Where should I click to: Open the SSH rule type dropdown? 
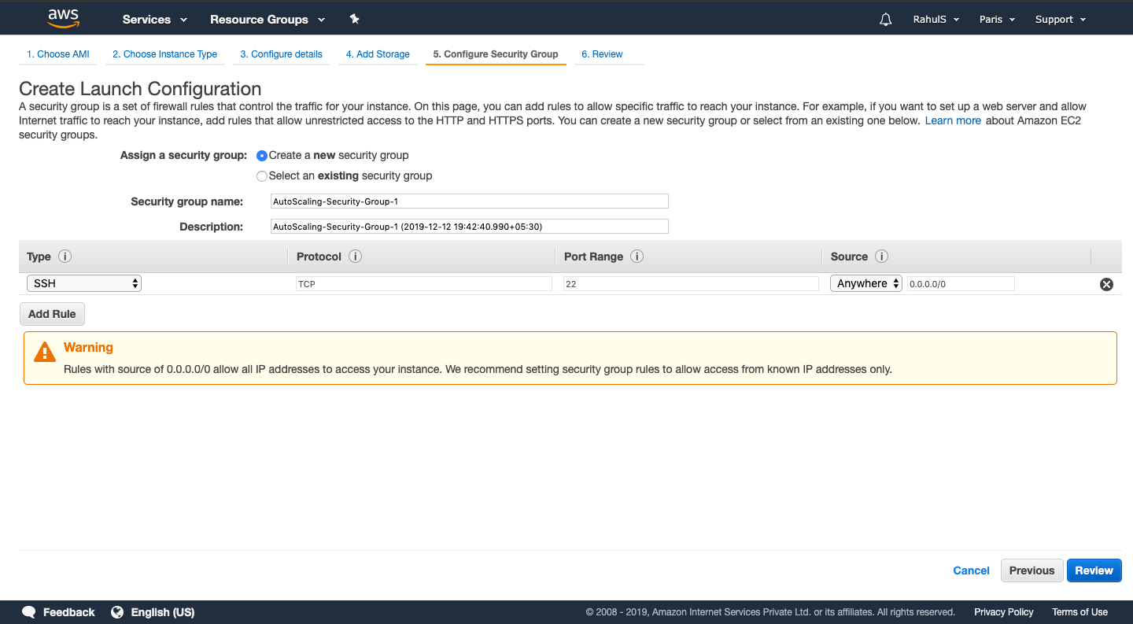83,282
